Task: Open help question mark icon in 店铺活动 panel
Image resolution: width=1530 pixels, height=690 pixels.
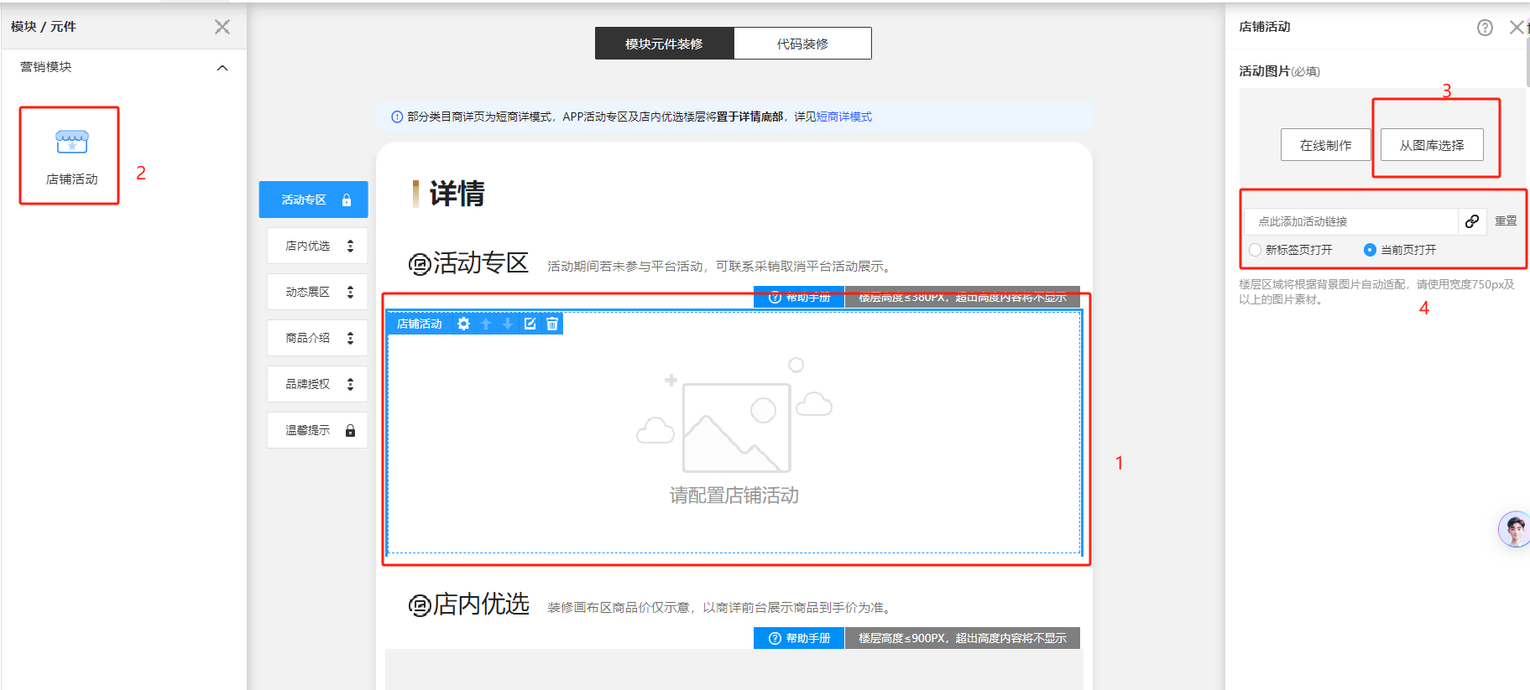Action: tap(1485, 28)
